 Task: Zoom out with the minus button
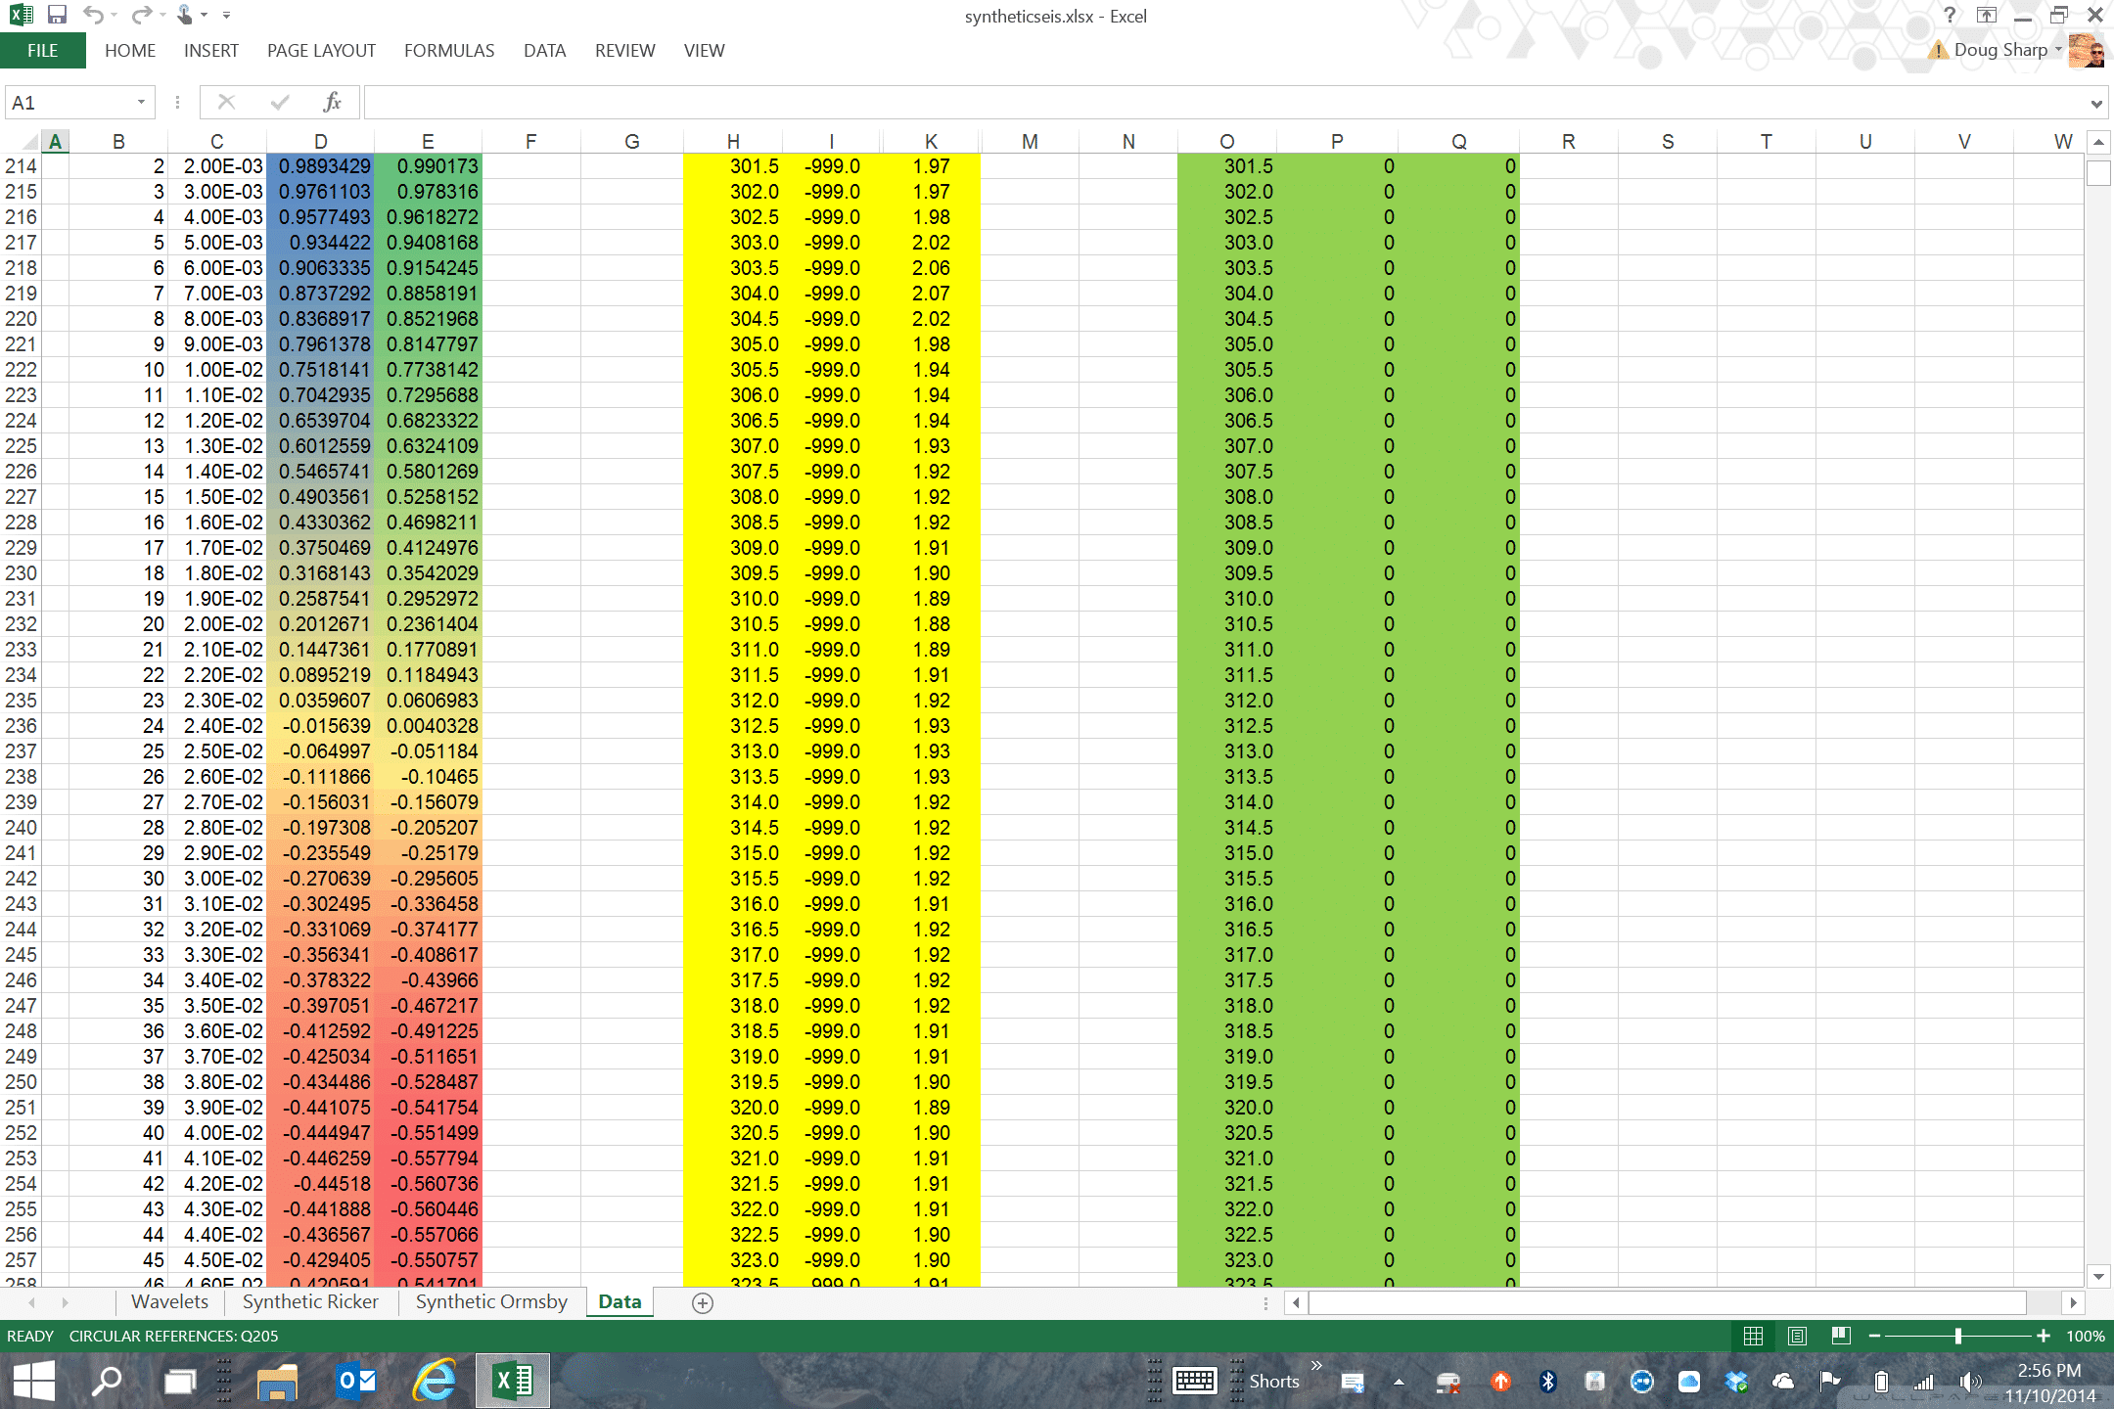tap(1874, 1336)
